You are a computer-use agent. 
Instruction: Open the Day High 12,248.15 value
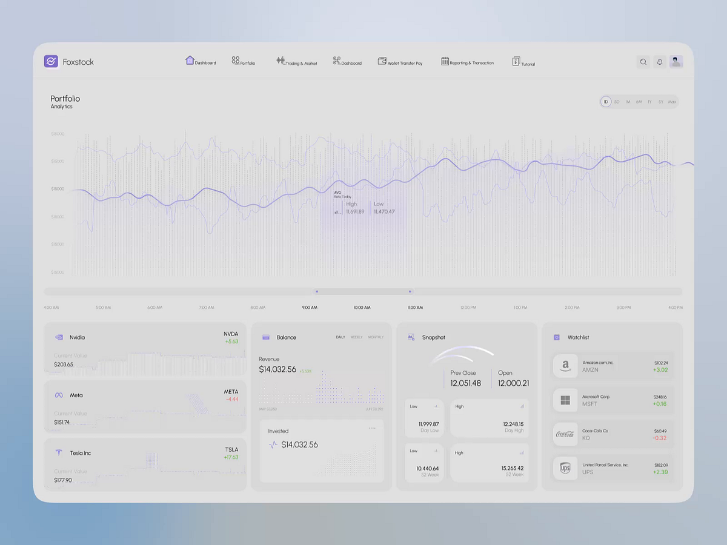pyautogui.click(x=513, y=424)
